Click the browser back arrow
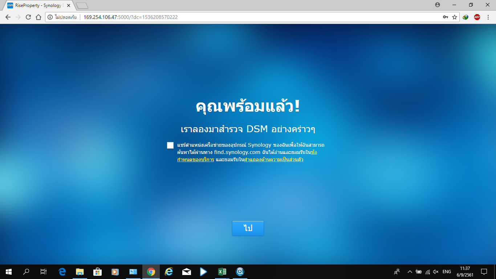Screen dimensions: 496x279 click(8, 17)
